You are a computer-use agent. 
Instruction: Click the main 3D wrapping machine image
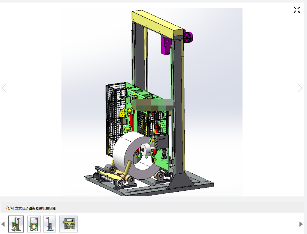152,102
